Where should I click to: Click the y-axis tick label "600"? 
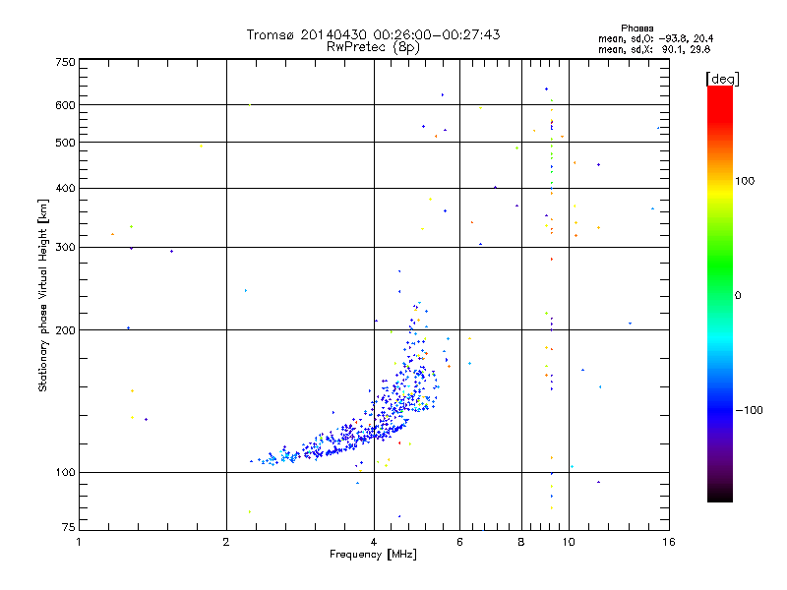(65, 105)
